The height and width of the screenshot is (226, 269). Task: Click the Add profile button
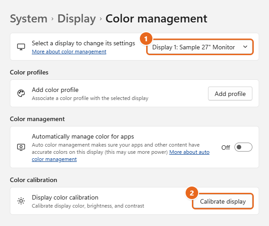click(230, 94)
